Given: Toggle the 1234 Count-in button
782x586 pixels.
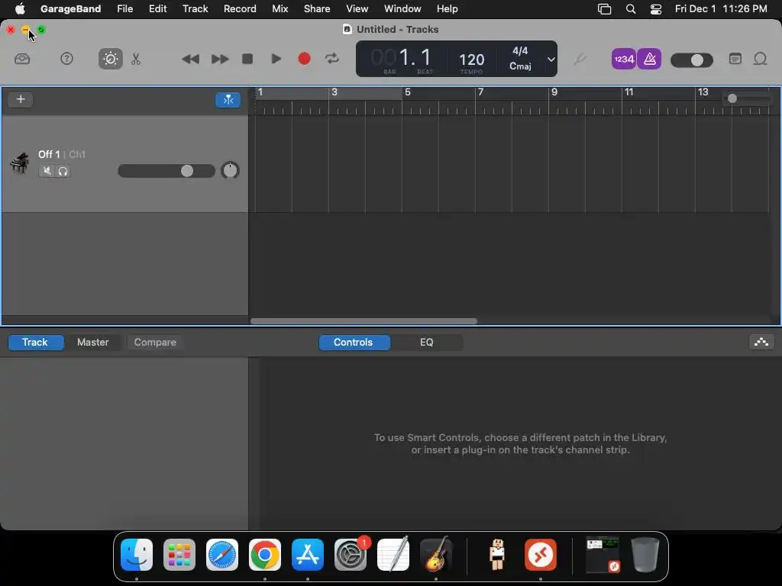Looking at the screenshot, I should coord(623,60).
